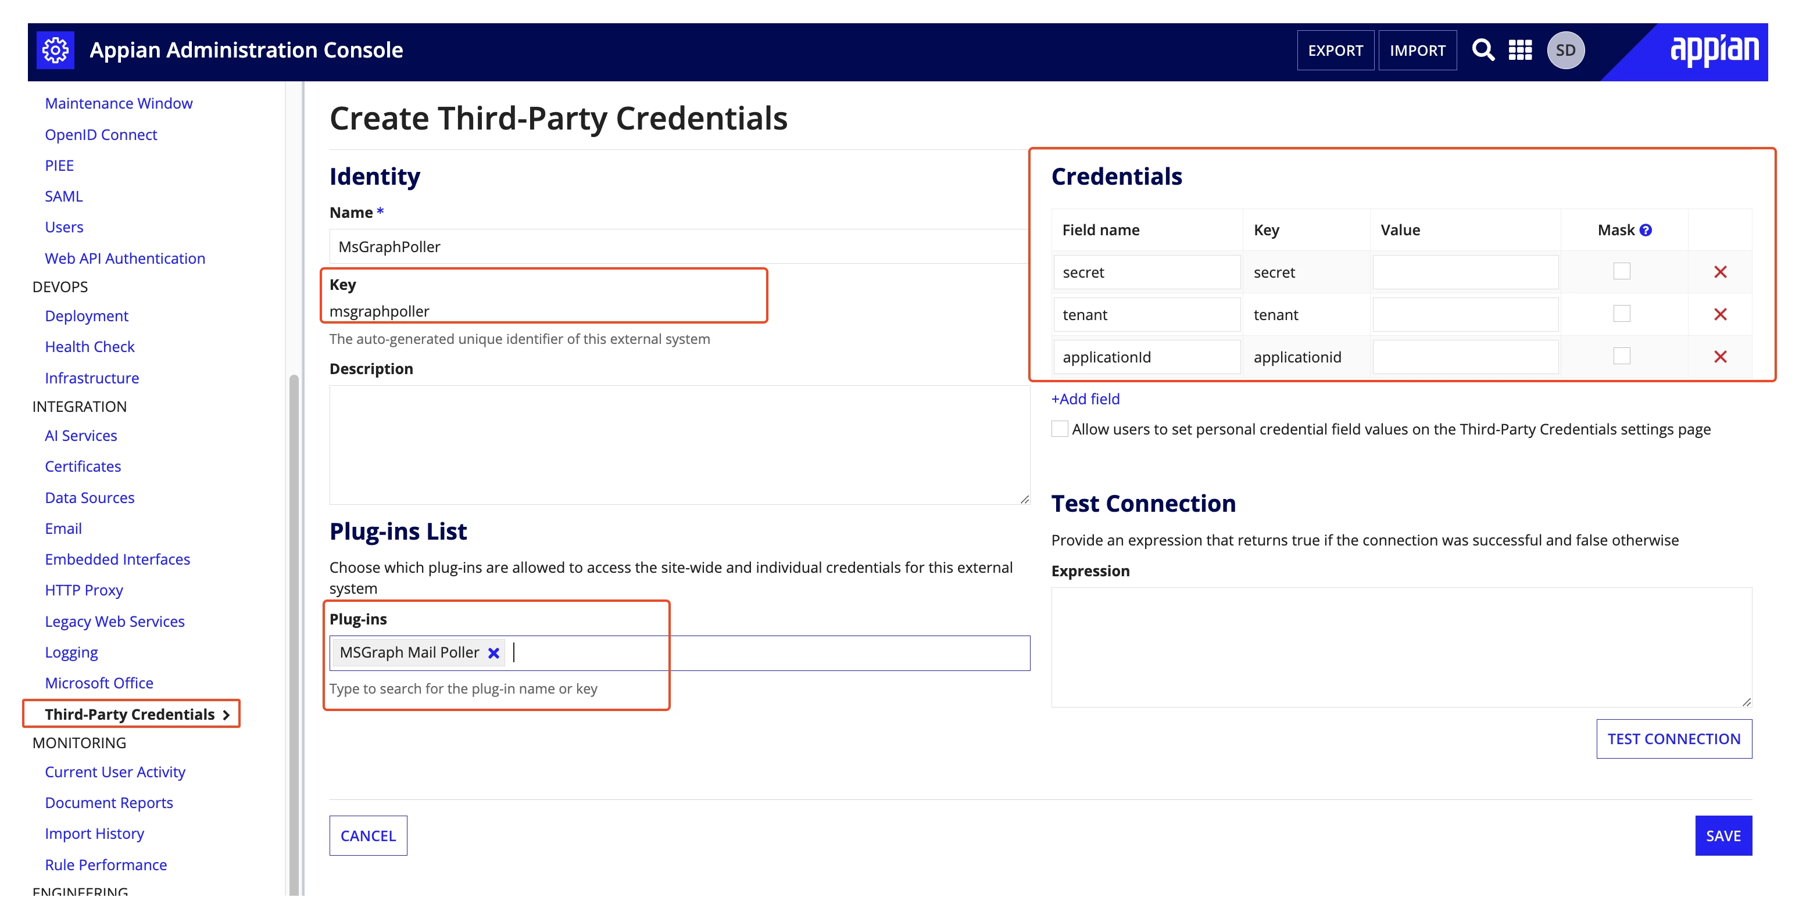Delete the secret credential field row

tap(1719, 272)
